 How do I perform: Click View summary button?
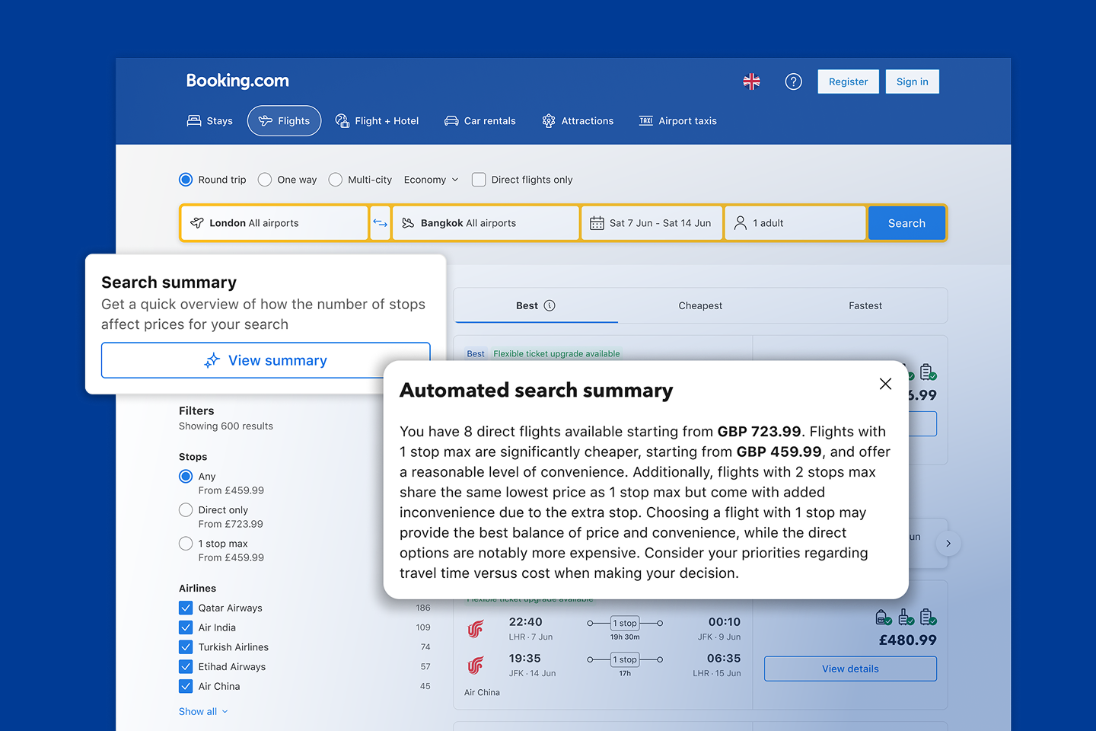coord(266,360)
